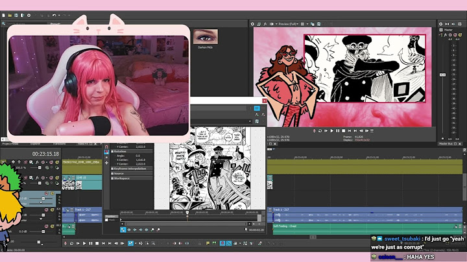Click the volume slider of Track 1 - 217 audio
This screenshot has height=262, width=467.
[43, 215]
